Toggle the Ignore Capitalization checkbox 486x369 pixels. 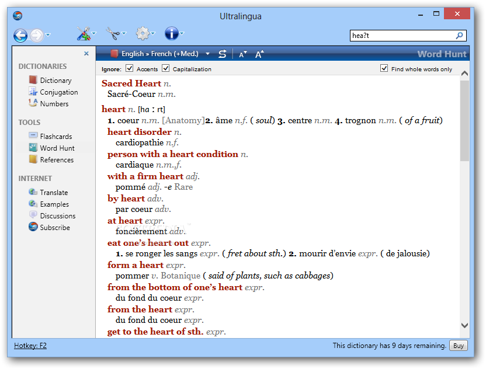[166, 68]
